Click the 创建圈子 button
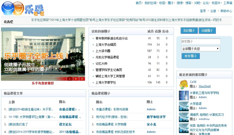This screenshot has height=135, width=234. click(x=207, y=31)
